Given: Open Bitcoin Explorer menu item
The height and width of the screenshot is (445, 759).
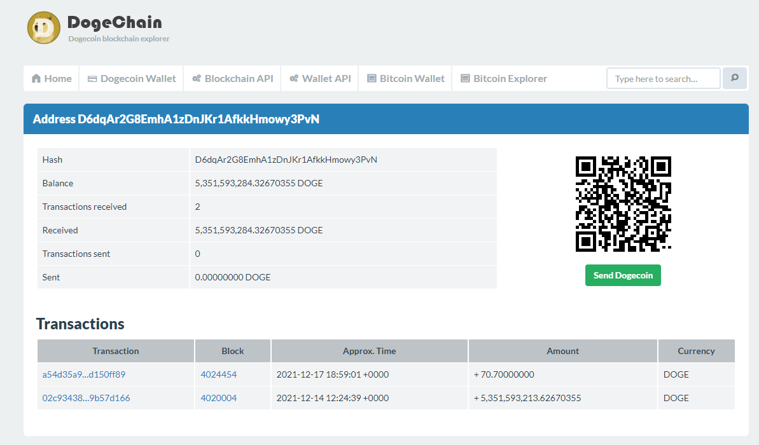Looking at the screenshot, I should (x=503, y=78).
